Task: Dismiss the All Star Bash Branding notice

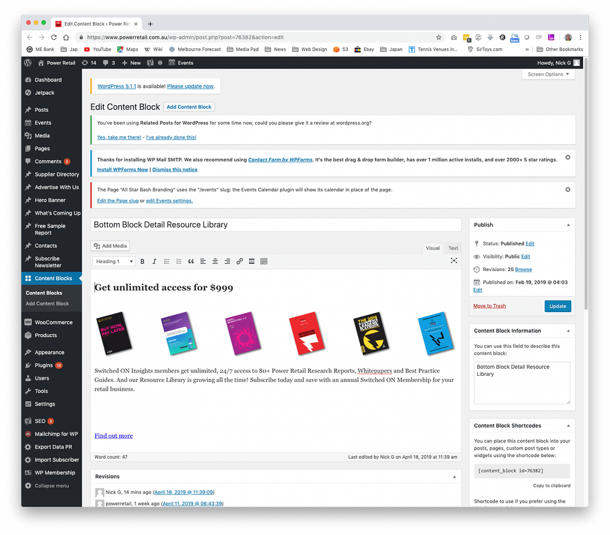Action: click(568, 189)
